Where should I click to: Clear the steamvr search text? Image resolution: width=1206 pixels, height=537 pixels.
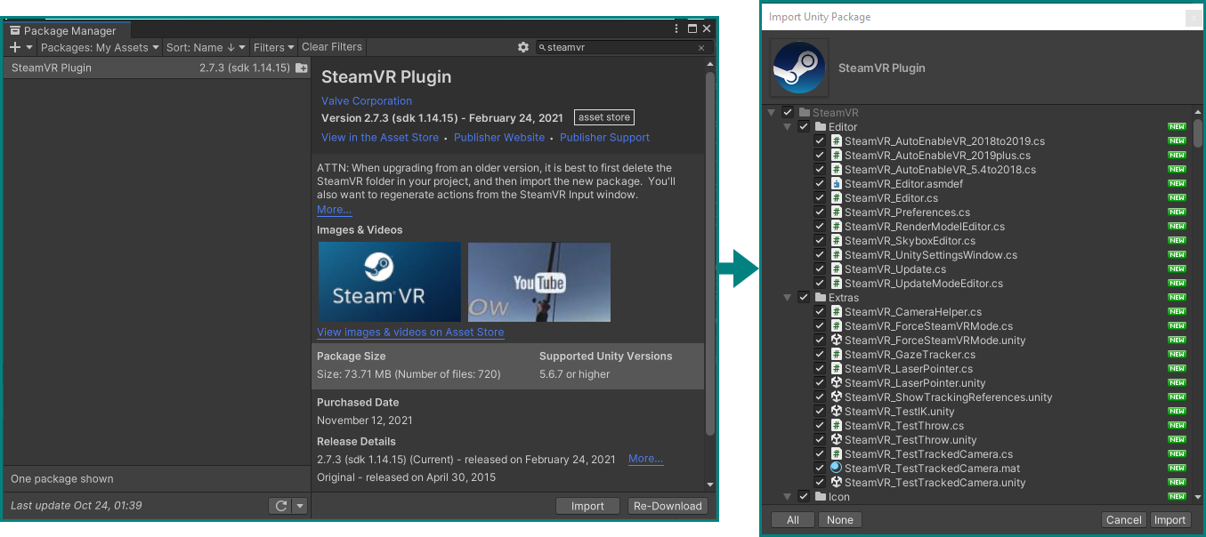click(x=701, y=48)
